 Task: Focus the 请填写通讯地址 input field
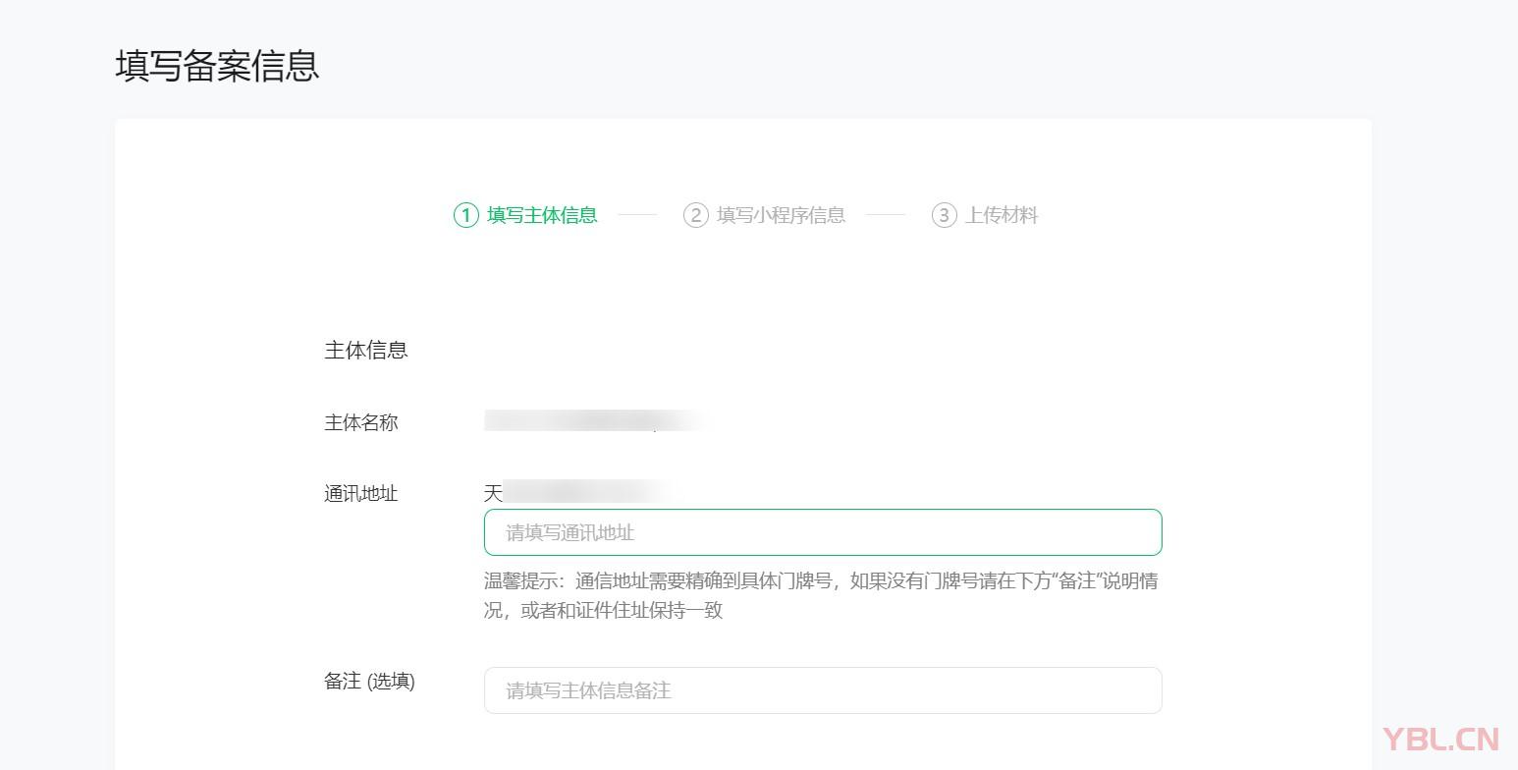coord(823,532)
